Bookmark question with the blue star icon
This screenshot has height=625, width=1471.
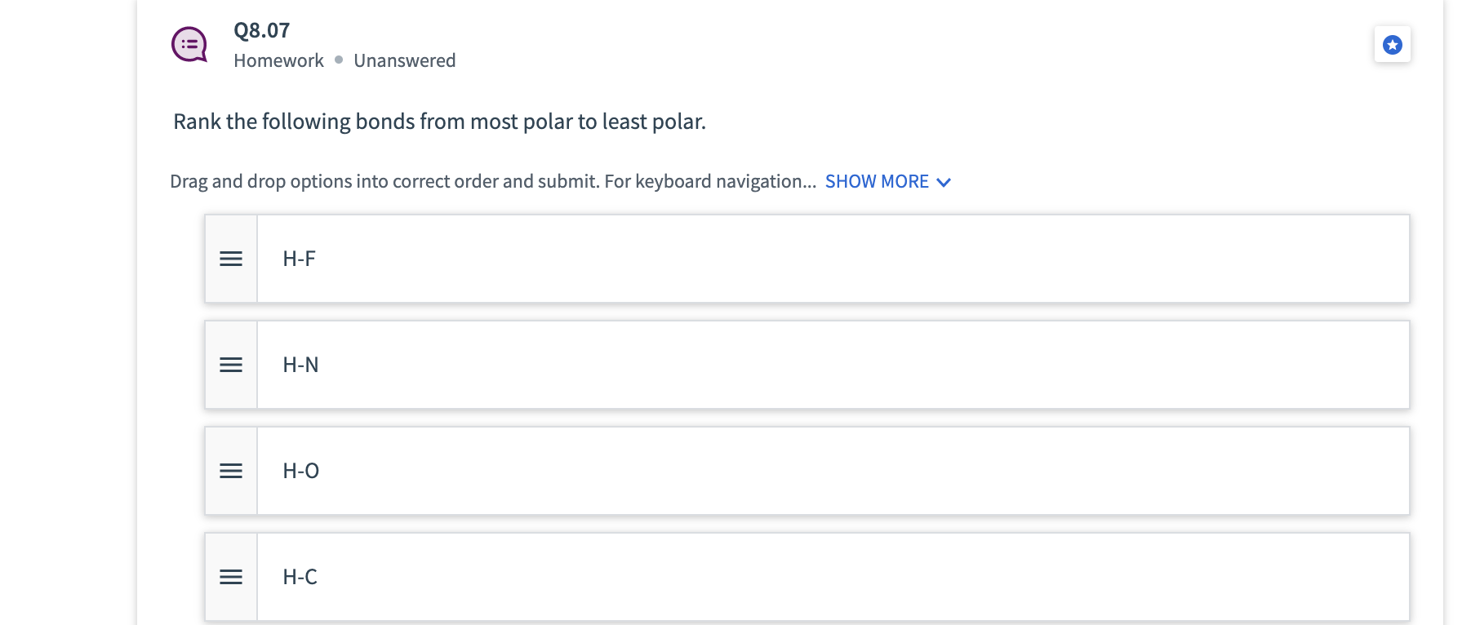[1392, 45]
